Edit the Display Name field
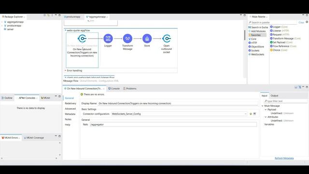Viewport: 309px width, 174px height. click(x=178, y=103)
